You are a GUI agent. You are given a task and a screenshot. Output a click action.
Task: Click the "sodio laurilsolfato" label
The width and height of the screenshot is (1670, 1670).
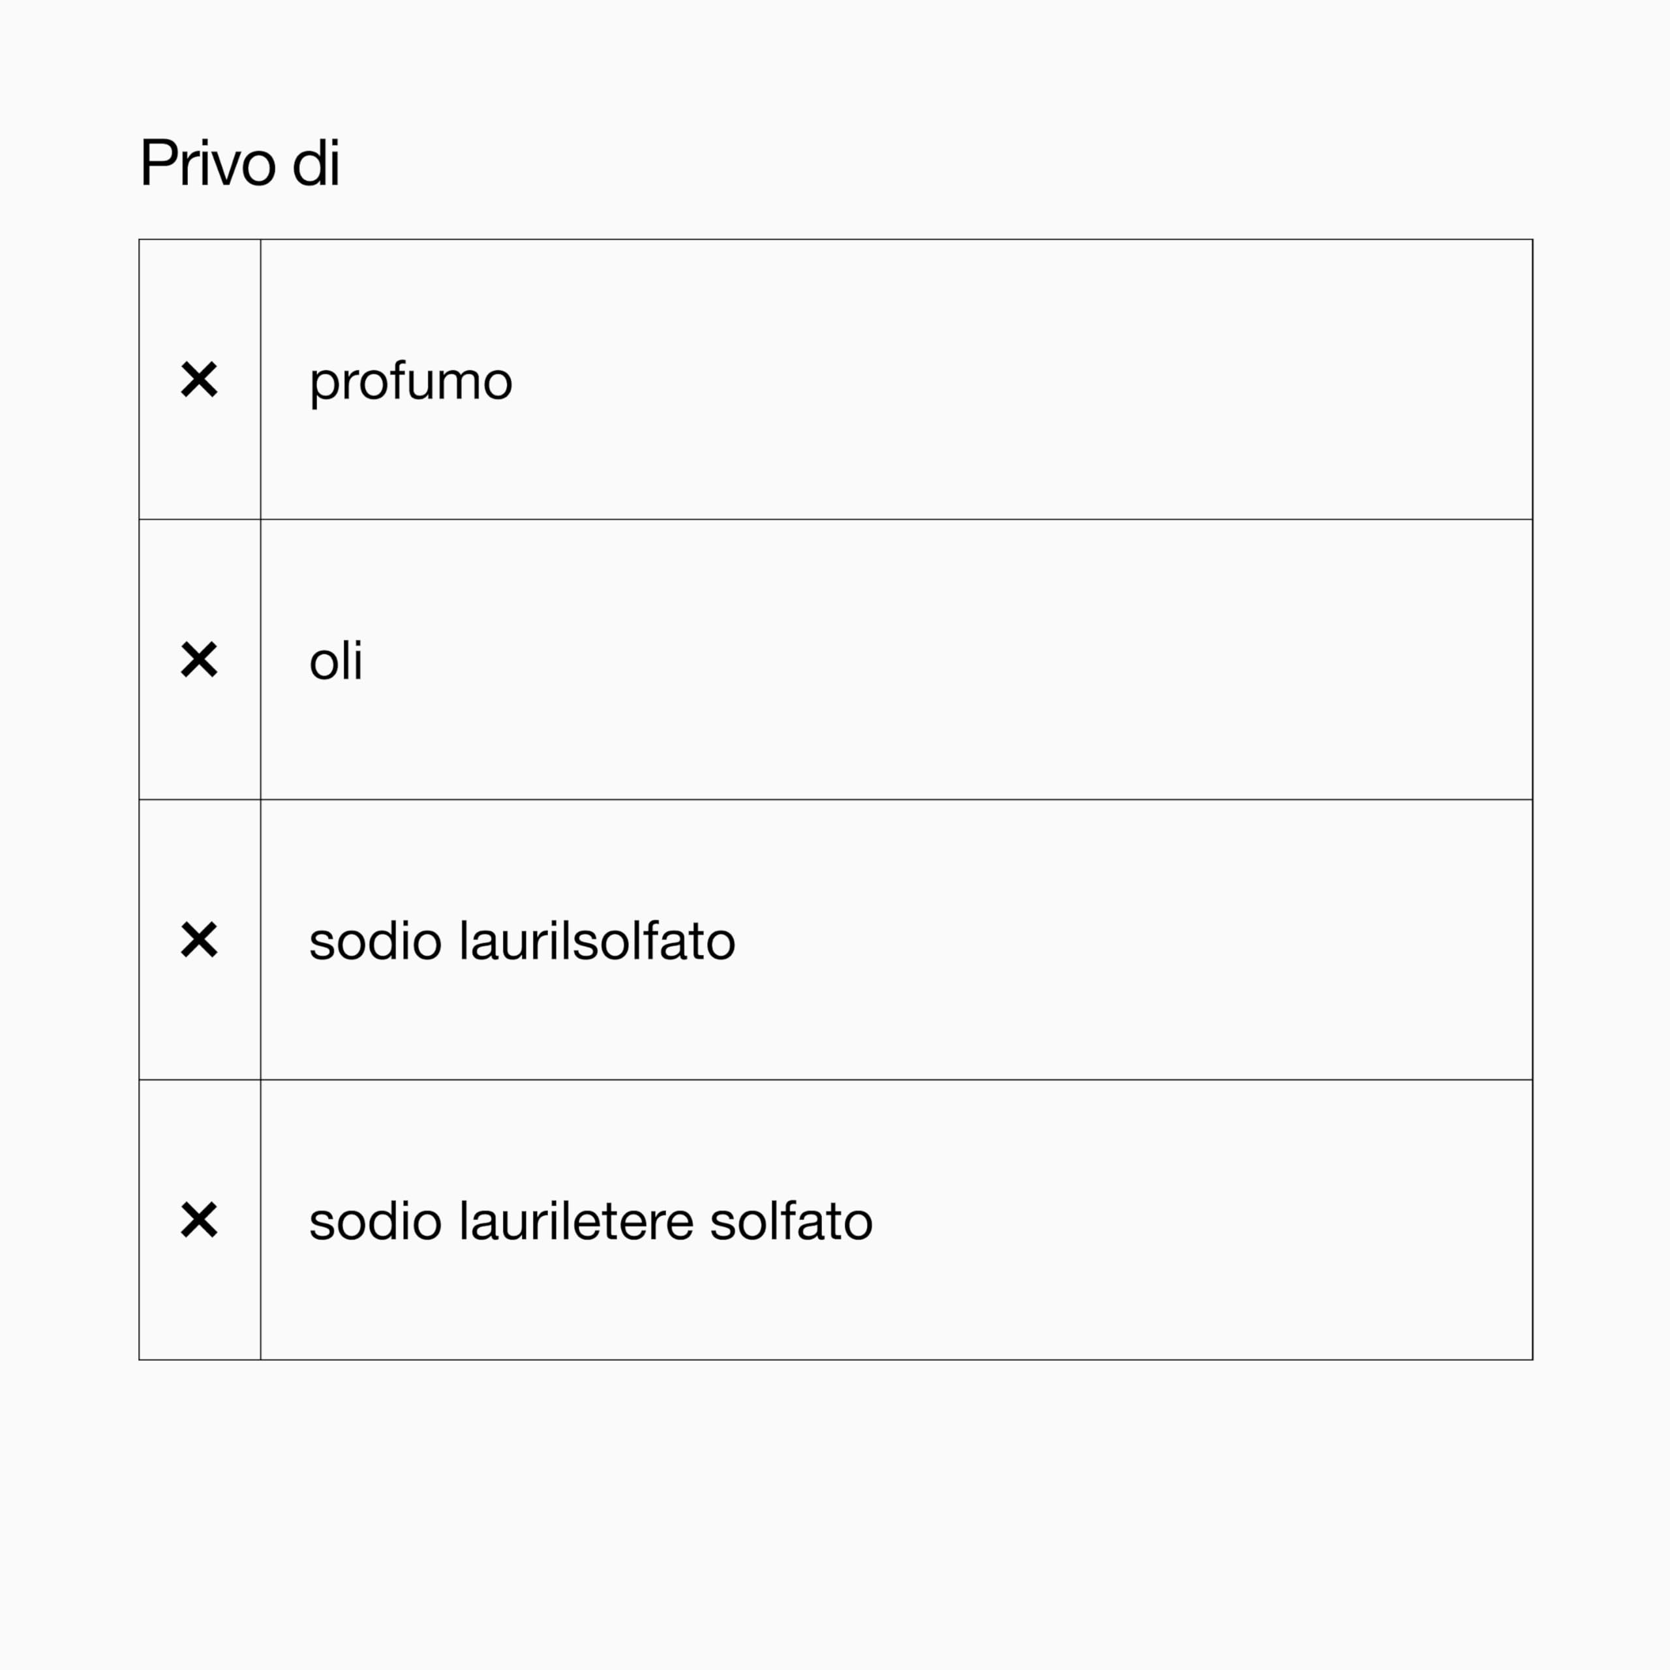pyautogui.click(x=522, y=941)
